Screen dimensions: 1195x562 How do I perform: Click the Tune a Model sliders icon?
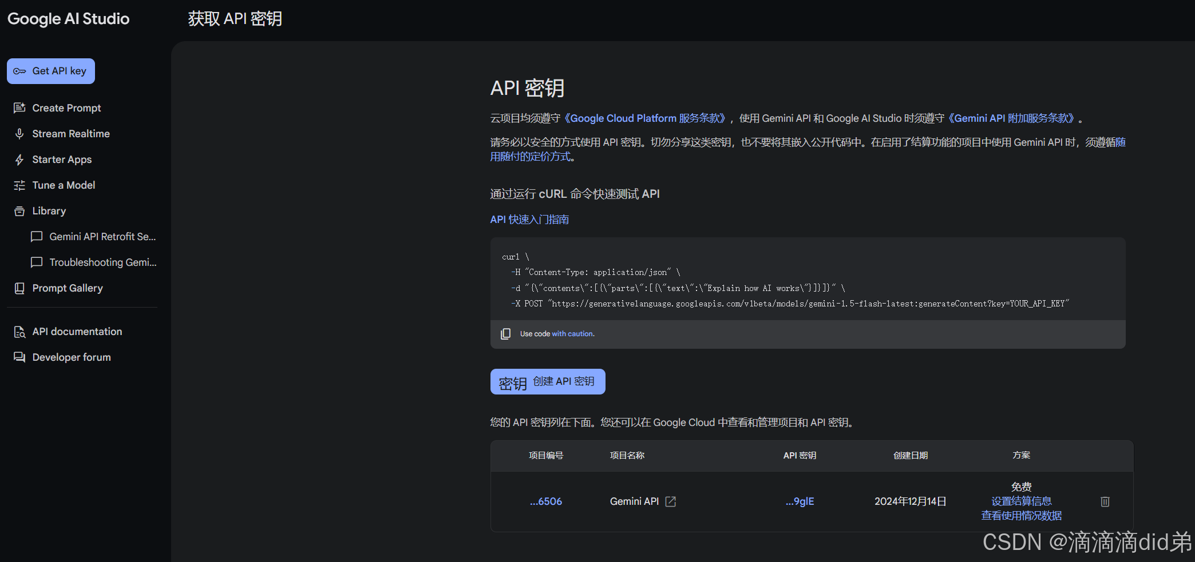tap(19, 185)
